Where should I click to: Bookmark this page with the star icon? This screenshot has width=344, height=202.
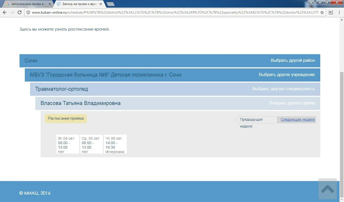click(x=322, y=12)
